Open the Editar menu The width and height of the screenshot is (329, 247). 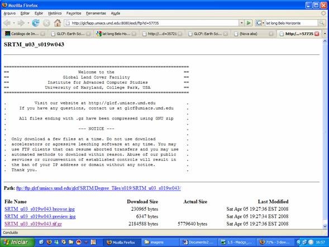(x=25, y=13)
